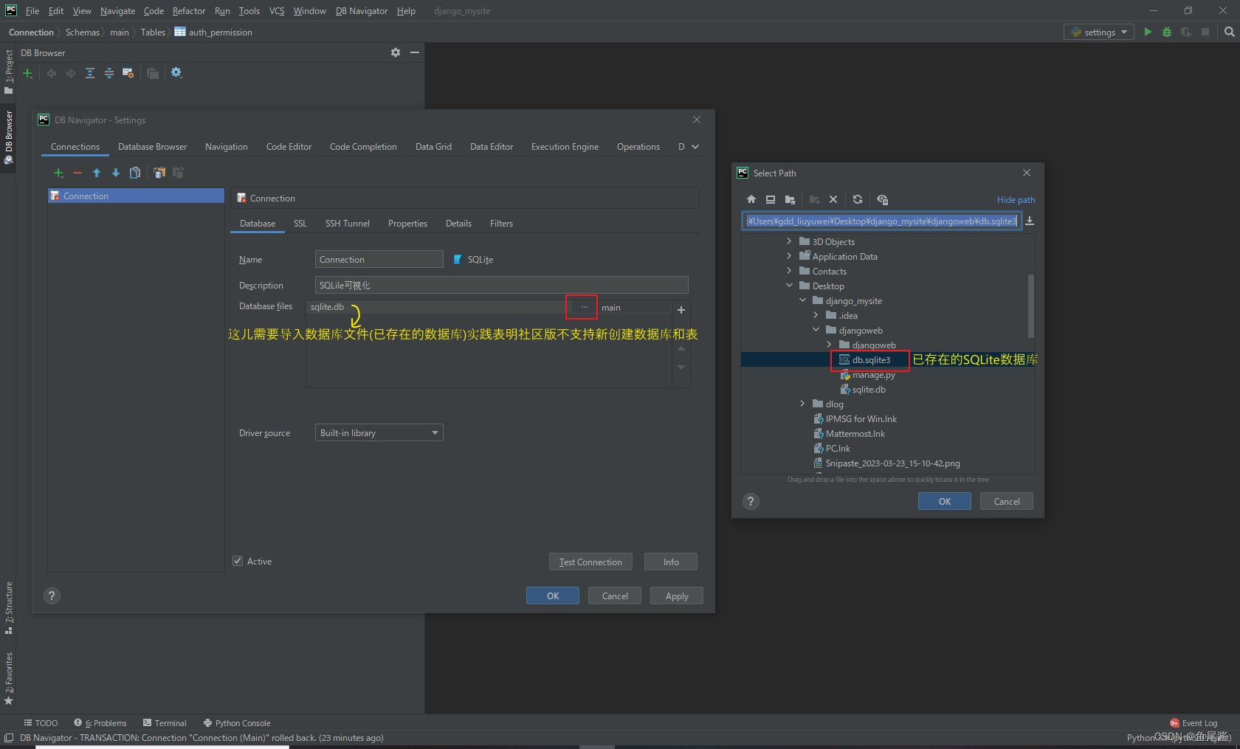Click OK in Select Path dialog
Image resolution: width=1240 pixels, height=749 pixels.
pyautogui.click(x=944, y=501)
